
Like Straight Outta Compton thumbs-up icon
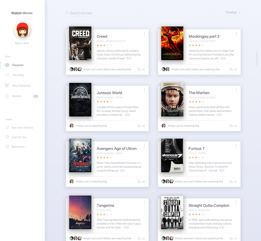[231, 239]
